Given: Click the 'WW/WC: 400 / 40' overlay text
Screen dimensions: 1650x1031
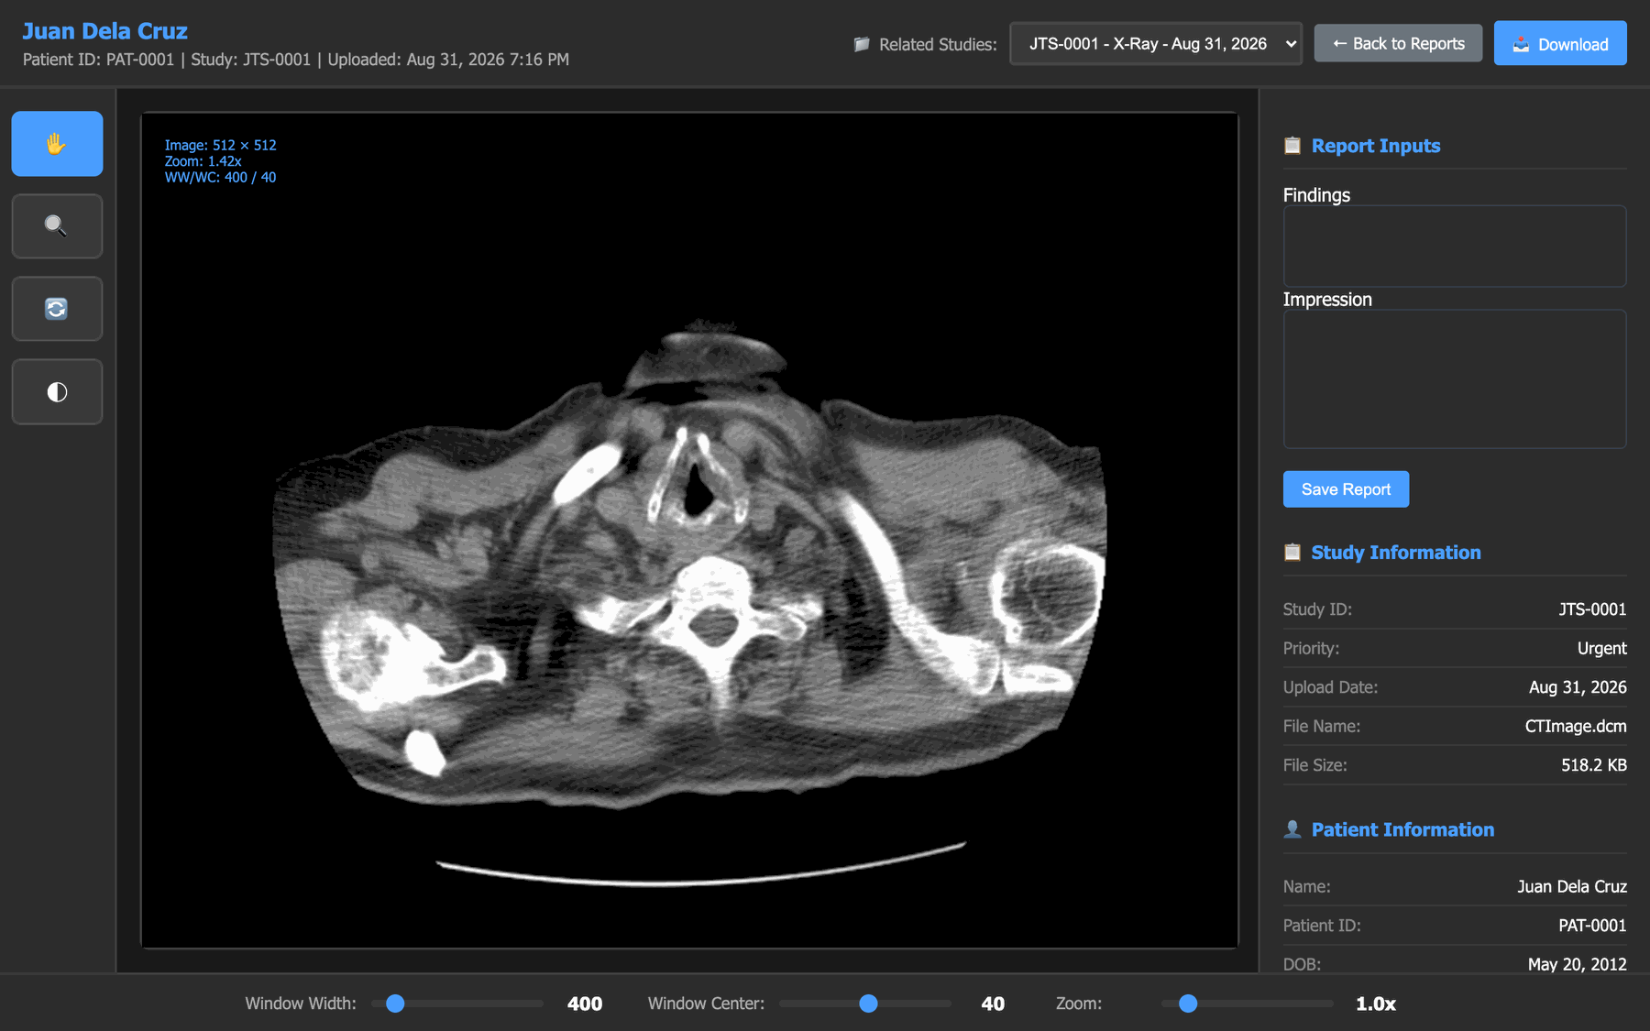Looking at the screenshot, I should (220, 178).
